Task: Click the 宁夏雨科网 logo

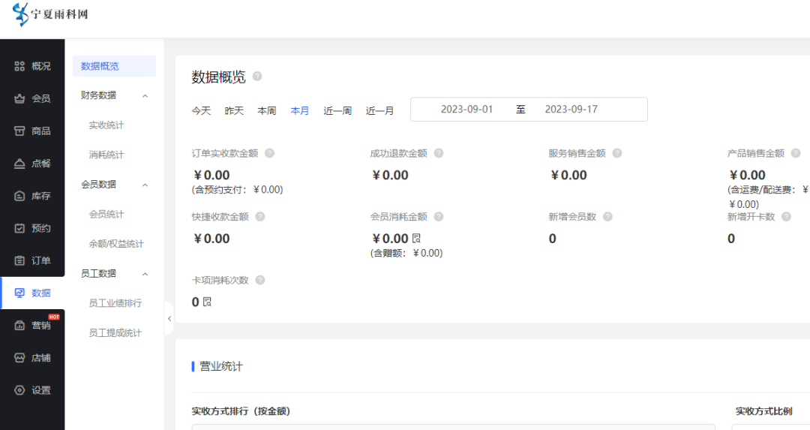Action: tap(50, 14)
